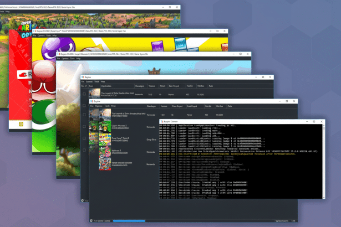Tick the bottommost Fav checkbox in back Ryujinx window

tap(84, 150)
